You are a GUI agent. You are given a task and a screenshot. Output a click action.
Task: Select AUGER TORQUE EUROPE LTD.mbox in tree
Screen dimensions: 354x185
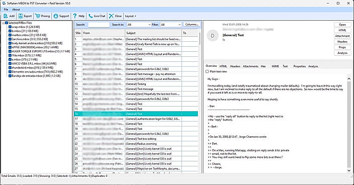pos(41,51)
